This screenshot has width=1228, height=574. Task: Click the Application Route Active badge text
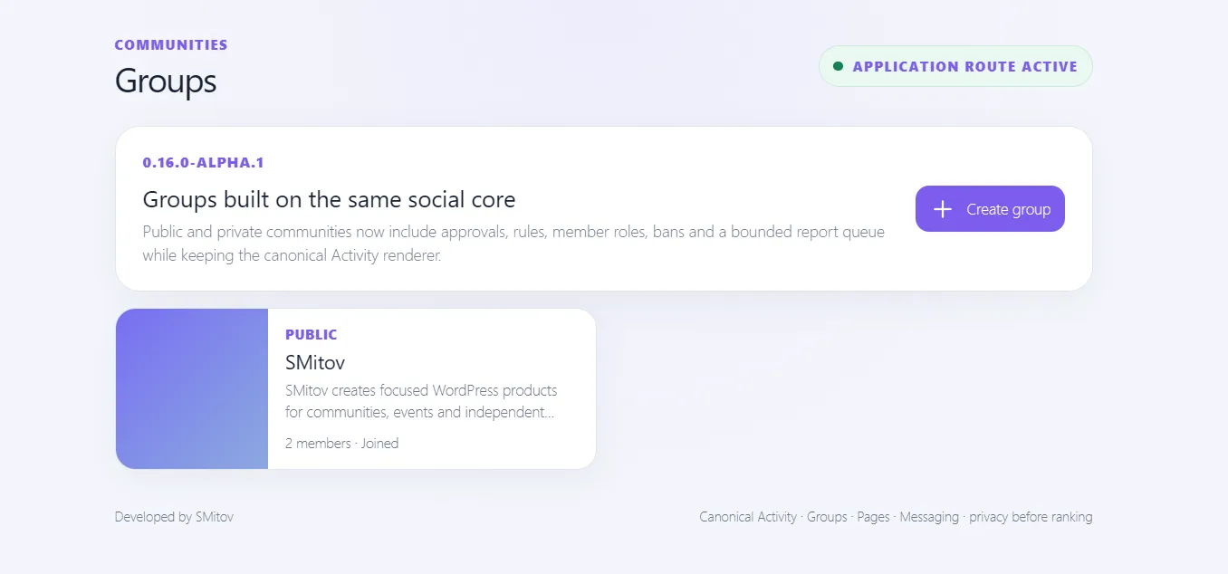point(964,66)
